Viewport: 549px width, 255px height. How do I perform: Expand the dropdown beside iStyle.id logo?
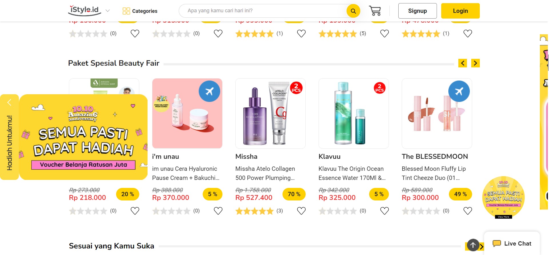pyautogui.click(x=108, y=11)
